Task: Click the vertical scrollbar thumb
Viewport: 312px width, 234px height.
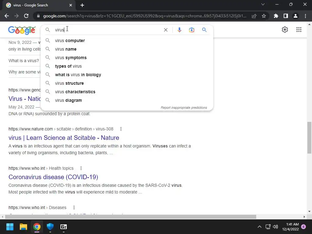Action: [x=309, y=138]
